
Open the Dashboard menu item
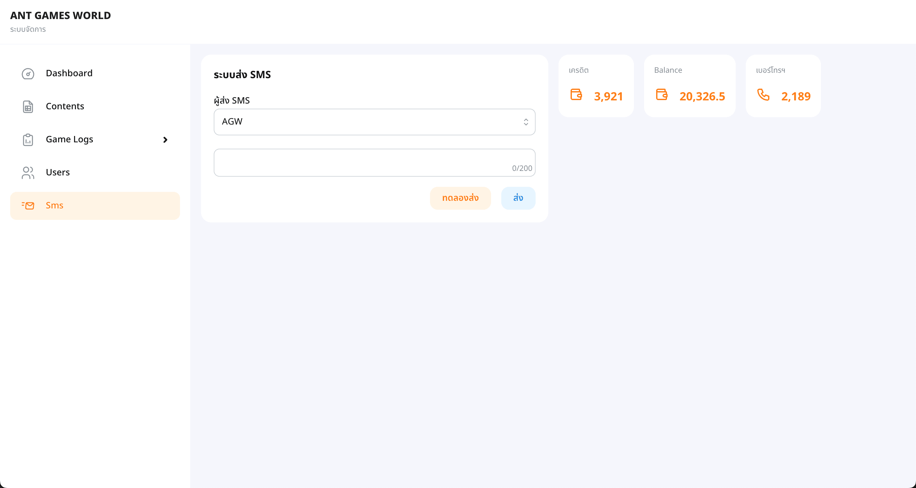69,73
